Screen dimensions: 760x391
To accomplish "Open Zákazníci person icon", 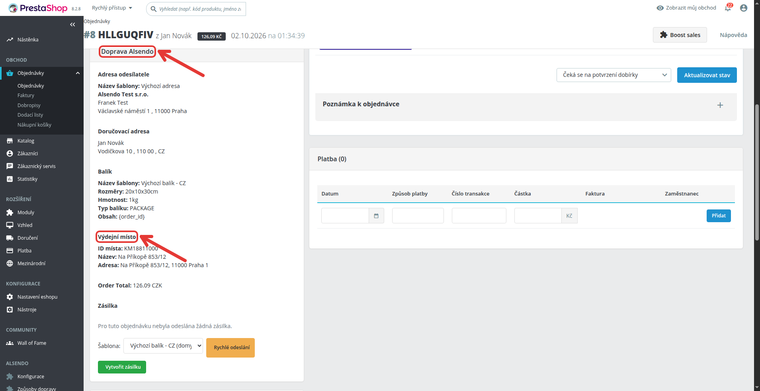I will point(10,154).
